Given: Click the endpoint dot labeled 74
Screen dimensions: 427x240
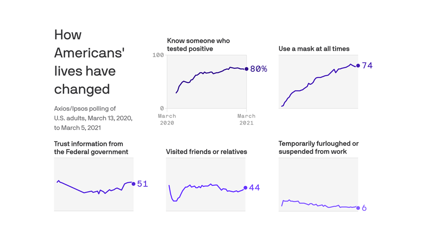Looking at the screenshot, I should tap(358, 66).
